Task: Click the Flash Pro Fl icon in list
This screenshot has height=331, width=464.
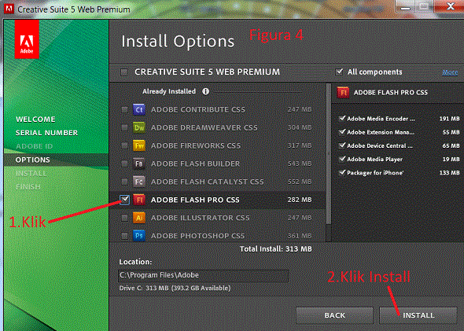Action: pos(138,200)
